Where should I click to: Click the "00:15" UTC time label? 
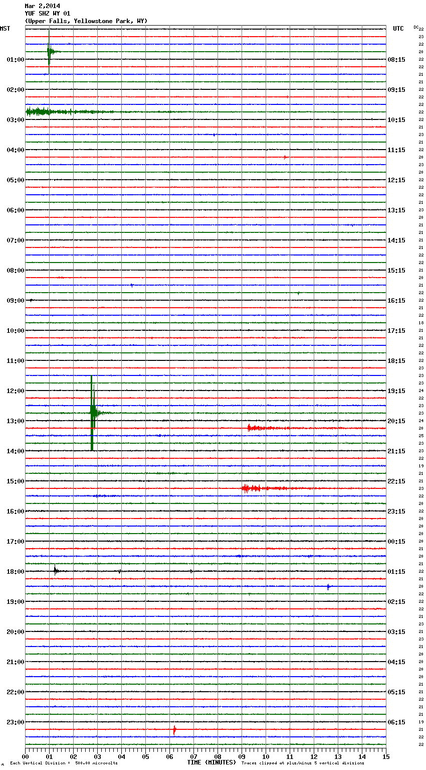pyautogui.click(x=396, y=542)
